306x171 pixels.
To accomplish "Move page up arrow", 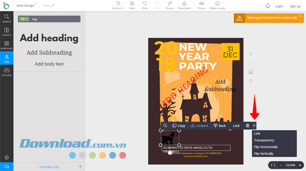I will click(251, 45).
